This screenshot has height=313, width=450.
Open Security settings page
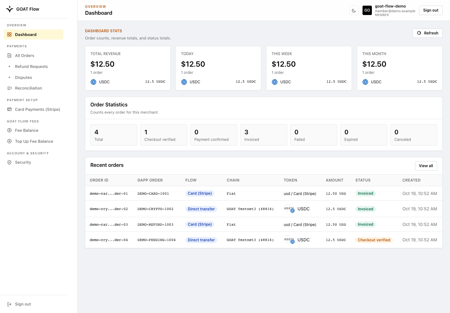tap(34, 162)
